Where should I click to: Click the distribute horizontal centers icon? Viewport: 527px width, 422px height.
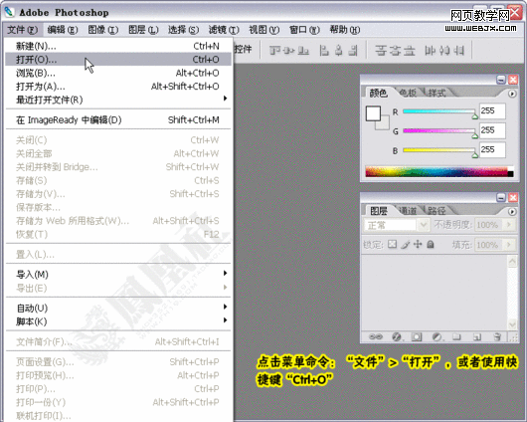444,51
